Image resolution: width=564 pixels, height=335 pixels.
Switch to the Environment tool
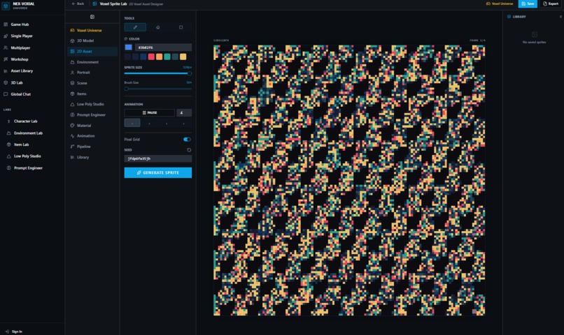point(92,62)
